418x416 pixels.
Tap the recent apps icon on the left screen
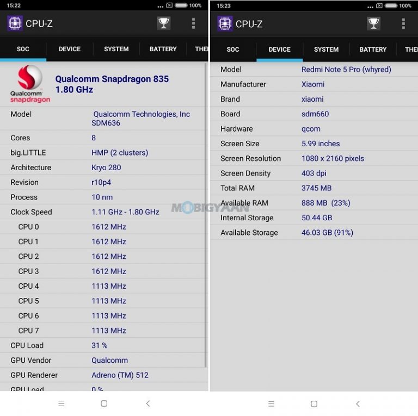[x=62, y=403]
